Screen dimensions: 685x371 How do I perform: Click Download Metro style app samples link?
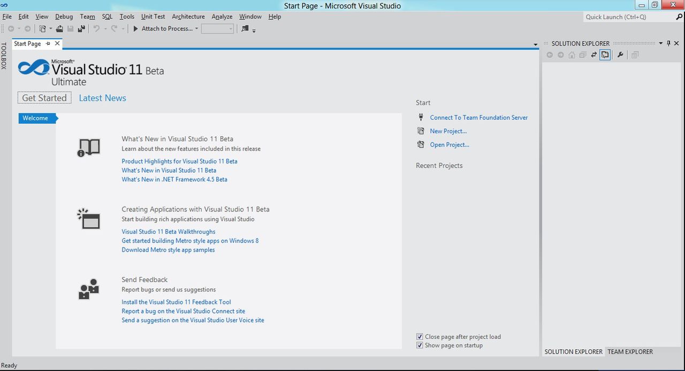click(168, 250)
